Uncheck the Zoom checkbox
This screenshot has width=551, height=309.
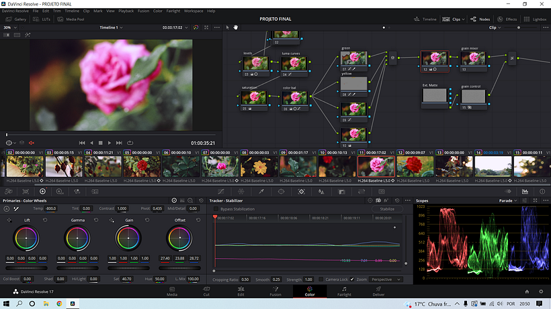[351, 280]
